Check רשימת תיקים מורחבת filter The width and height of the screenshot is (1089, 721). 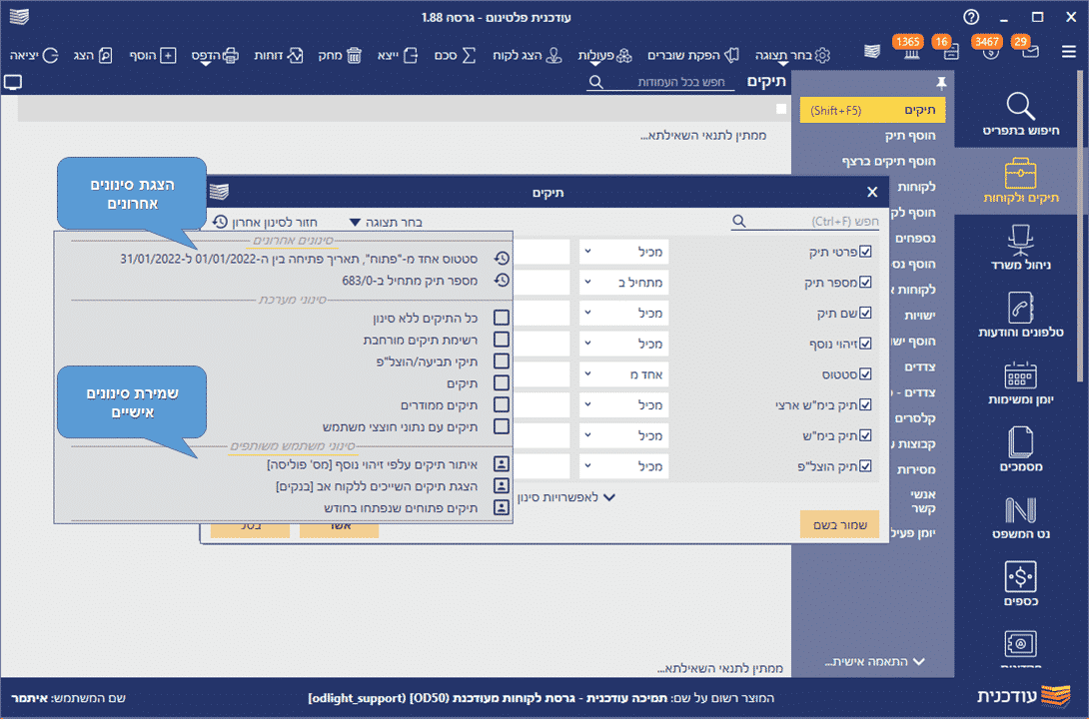(x=502, y=340)
